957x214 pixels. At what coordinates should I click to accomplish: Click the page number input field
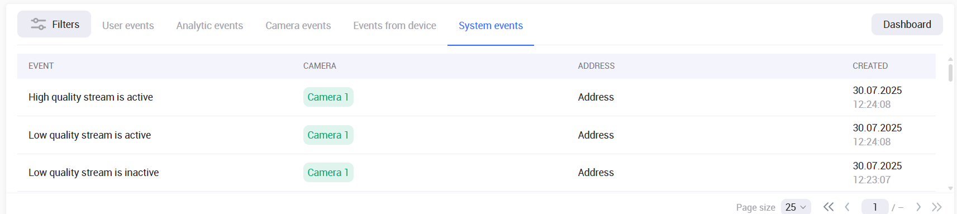[874, 207]
